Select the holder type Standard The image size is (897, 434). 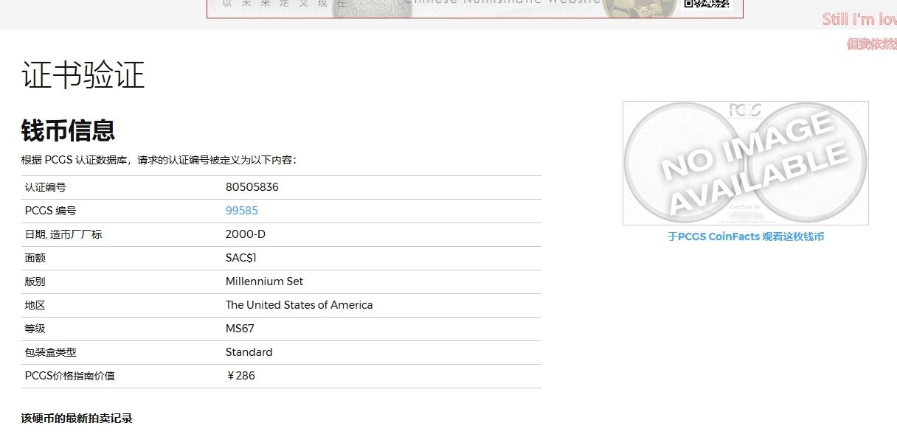[249, 352]
